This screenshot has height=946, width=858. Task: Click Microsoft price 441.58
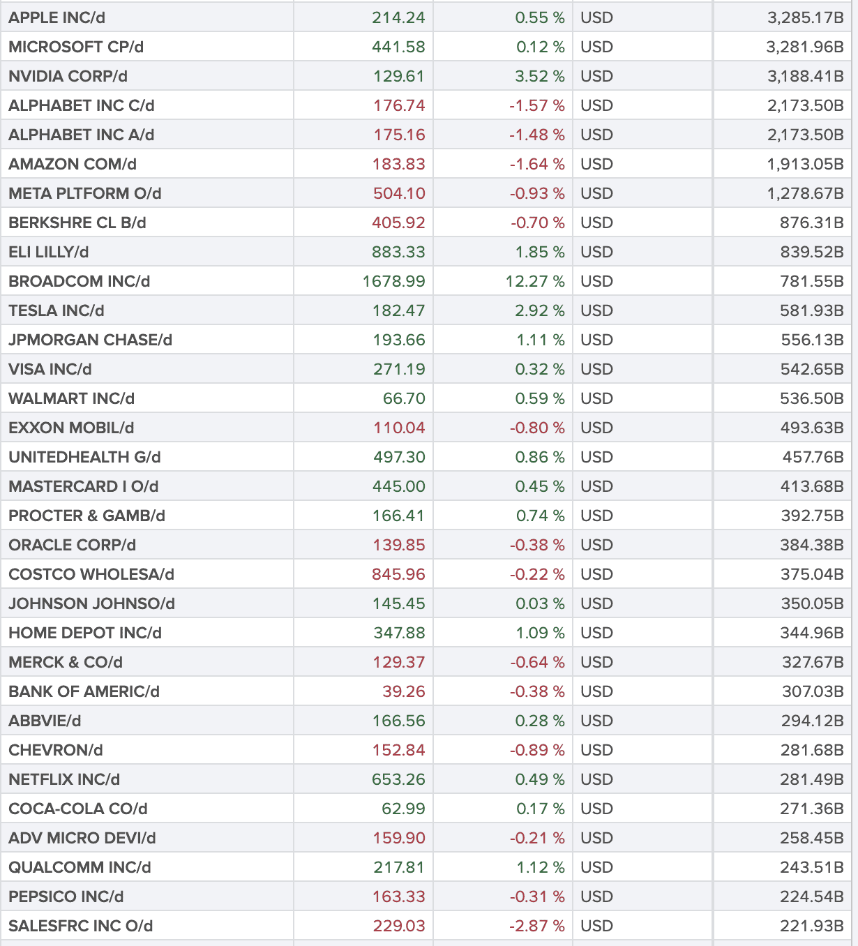point(398,47)
